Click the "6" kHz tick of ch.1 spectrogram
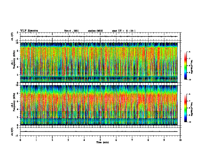 coord(18,59)
